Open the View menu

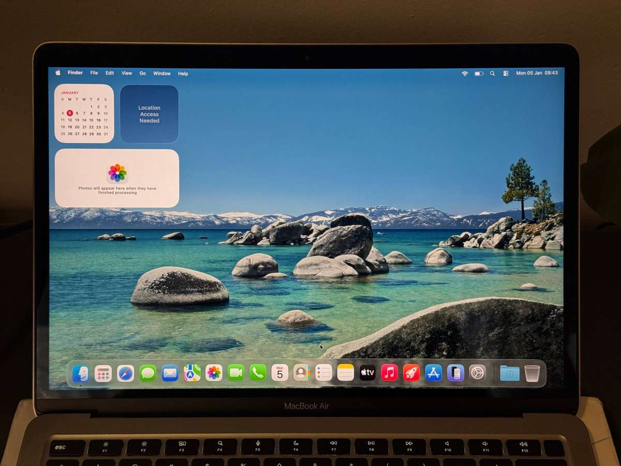(127, 73)
